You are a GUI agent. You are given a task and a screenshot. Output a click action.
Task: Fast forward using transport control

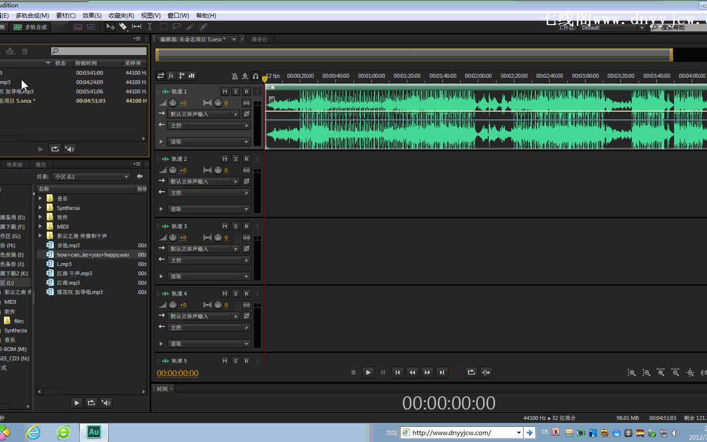pos(427,372)
